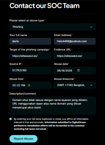Focus the Your full name field
The height and width of the screenshot is (145, 105).
pyautogui.click(x=30, y=41)
